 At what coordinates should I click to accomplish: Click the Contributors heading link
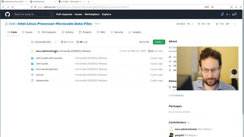[x=177, y=123]
